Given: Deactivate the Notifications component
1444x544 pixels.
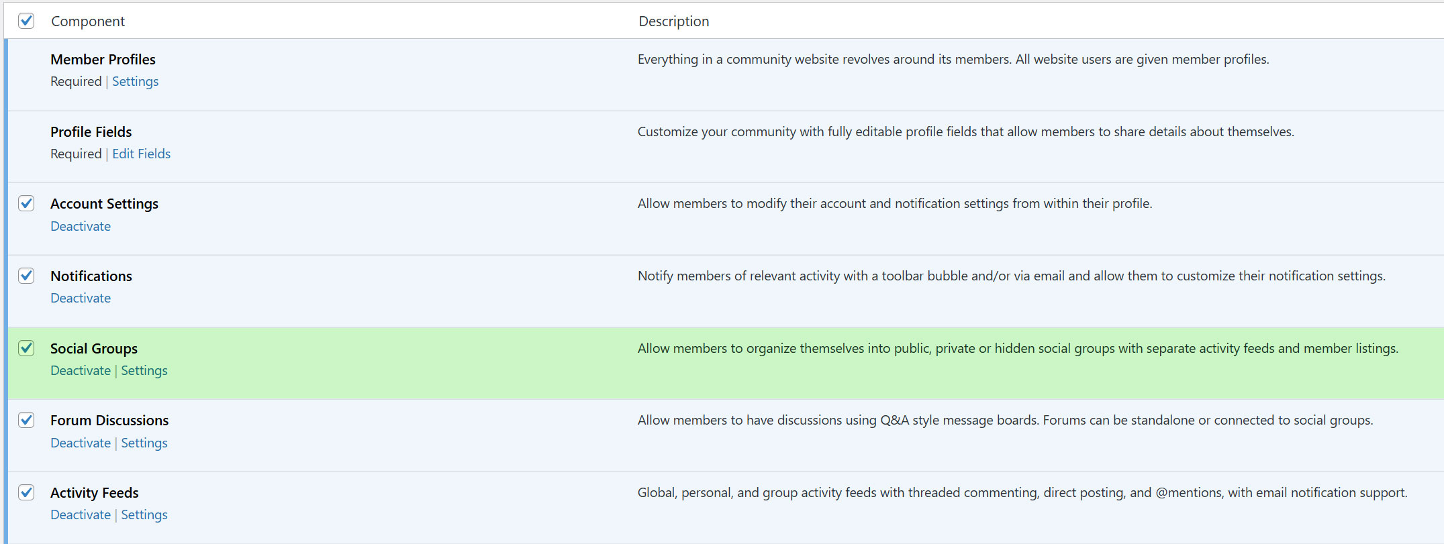Looking at the screenshot, I should coord(81,298).
